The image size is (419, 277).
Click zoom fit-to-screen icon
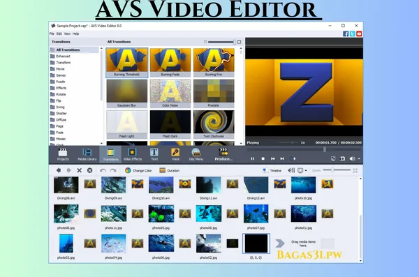[x=355, y=170]
